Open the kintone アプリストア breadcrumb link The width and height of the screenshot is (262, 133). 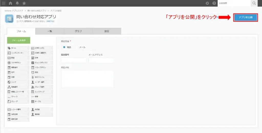[14, 11]
